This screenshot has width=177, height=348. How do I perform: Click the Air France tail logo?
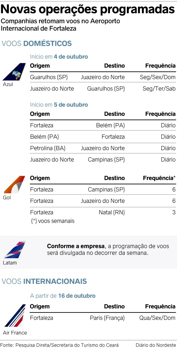click(15, 316)
